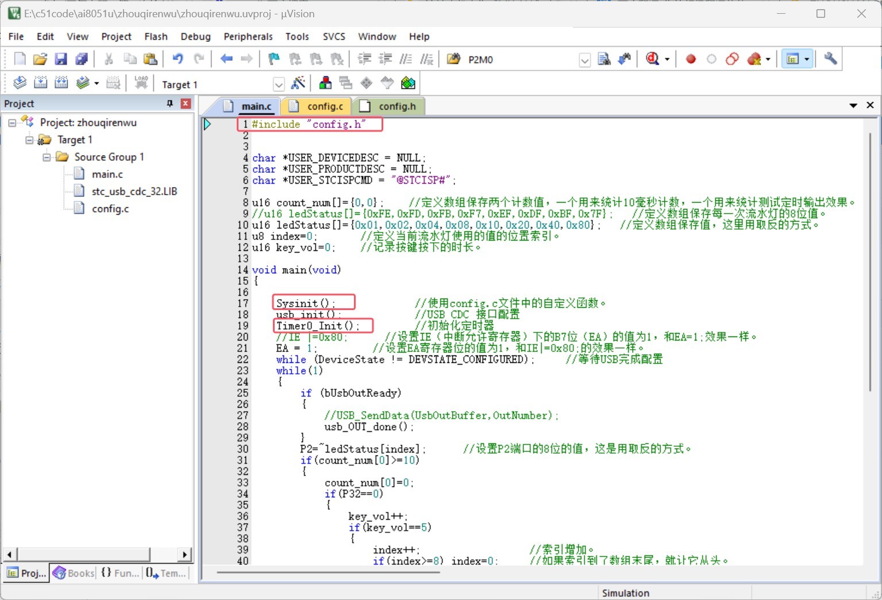Open the Peripherals menu
The height and width of the screenshot is (600, 882).
248,36
